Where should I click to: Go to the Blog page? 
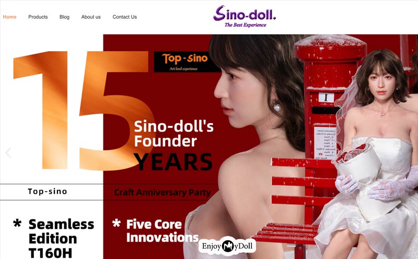pos(64,17)
